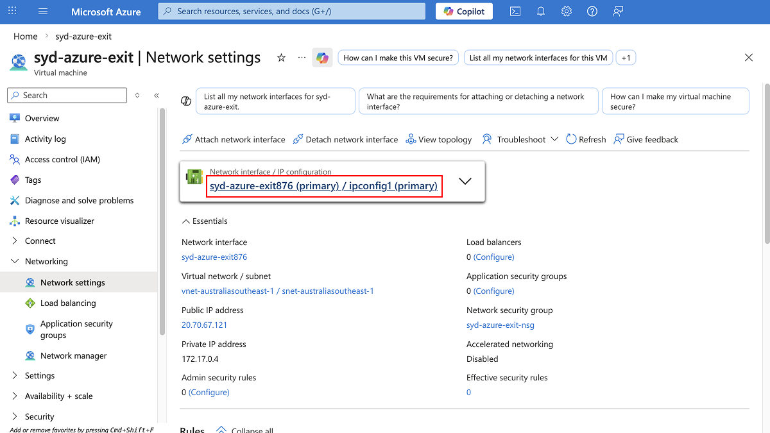Expand the network interface IP configuration dropdown

(x=465, y=182)
